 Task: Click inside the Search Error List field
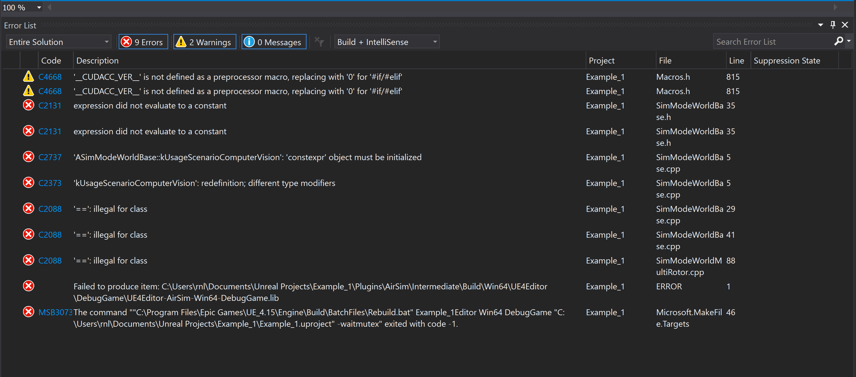click(764, 41)
